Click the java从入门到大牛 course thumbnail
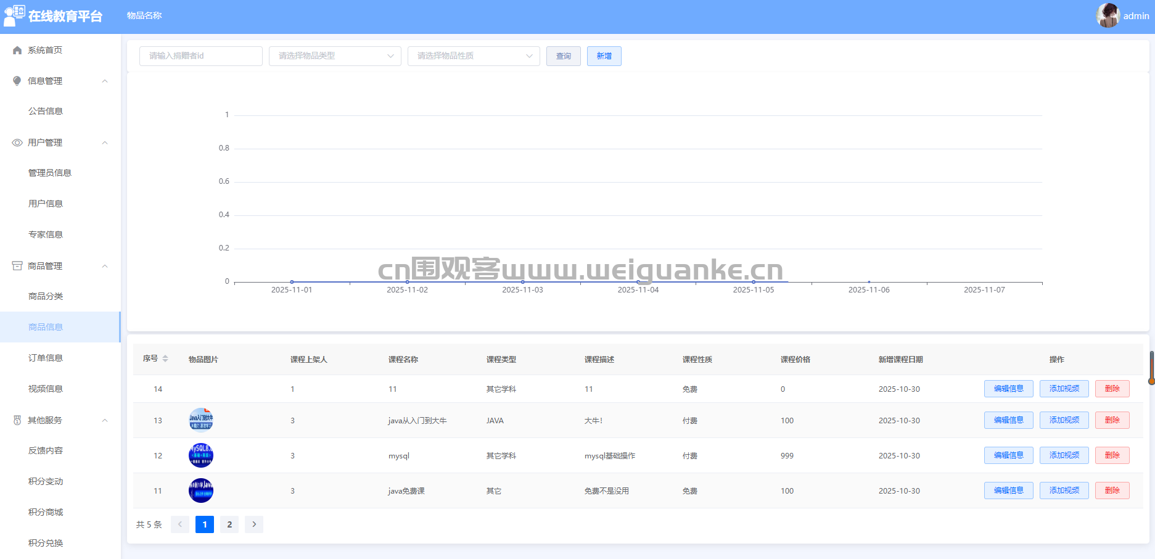 201,420
